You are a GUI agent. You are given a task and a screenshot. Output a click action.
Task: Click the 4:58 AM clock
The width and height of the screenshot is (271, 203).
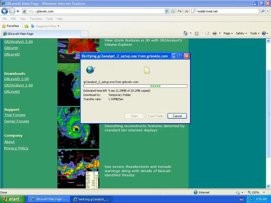coord(261,199)
